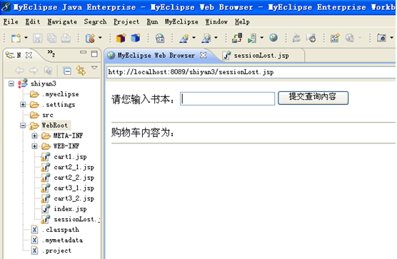
Task: Click the Print icon in toolbar
Action: coord(66,39)
